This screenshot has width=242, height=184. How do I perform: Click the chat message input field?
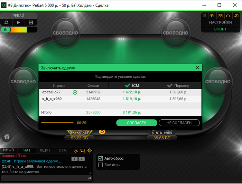click(44, 178)
